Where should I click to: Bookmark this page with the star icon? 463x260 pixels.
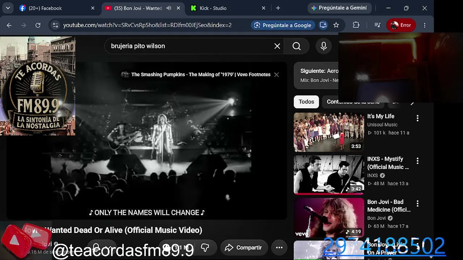[336, 25]
